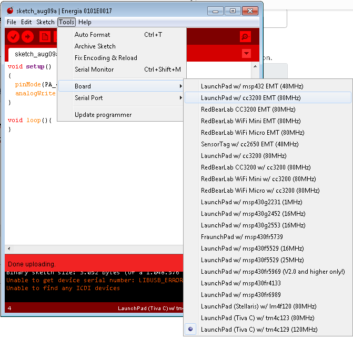Select LaunchPad (Tiva C) w/ tm4c123
This screenshot has width=353, height=338.
(x=268, y=318)
